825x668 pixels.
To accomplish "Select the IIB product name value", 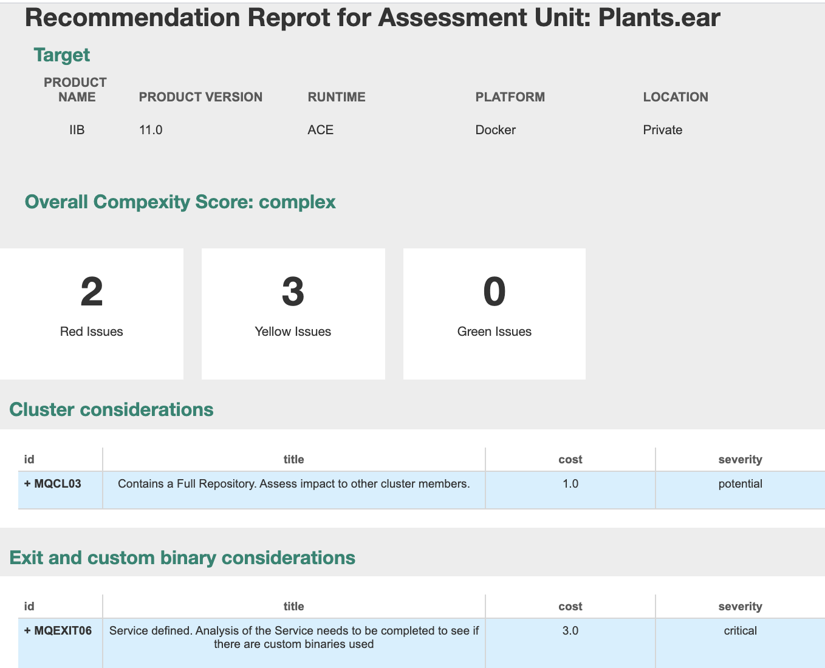I will 77,129.
